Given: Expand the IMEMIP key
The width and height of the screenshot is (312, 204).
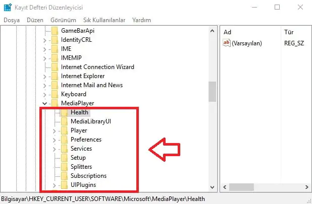Looking at the screenshot, I should coord(45,58).
